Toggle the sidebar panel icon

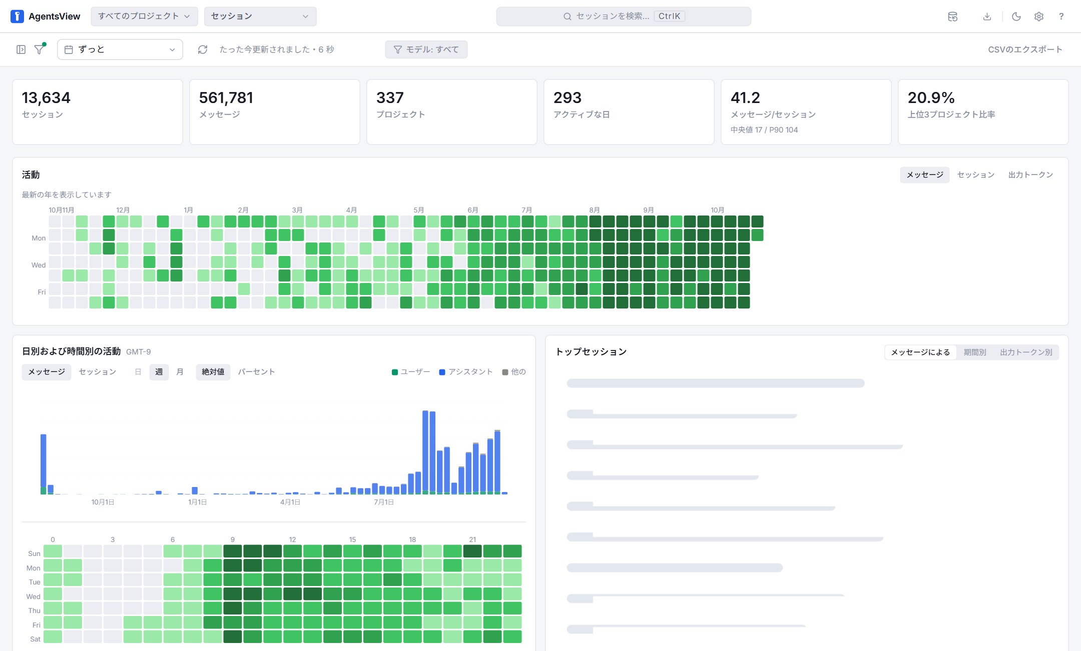pos(21,49)
